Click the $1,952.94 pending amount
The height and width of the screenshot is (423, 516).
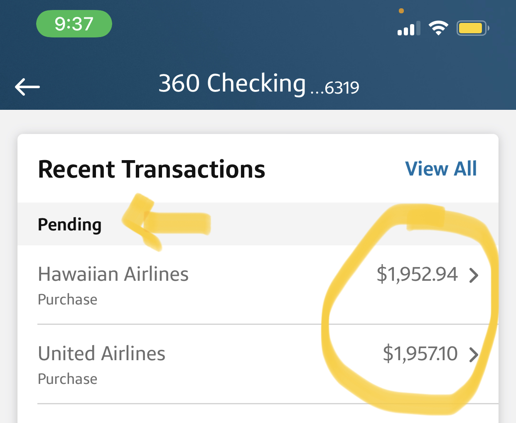click(x=417, y=275)
